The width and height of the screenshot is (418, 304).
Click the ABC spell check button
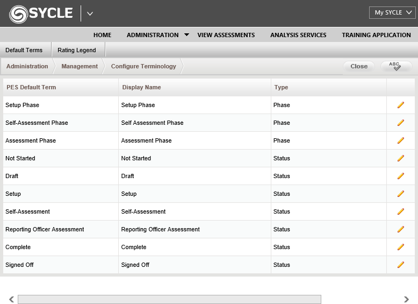point(397,66)
